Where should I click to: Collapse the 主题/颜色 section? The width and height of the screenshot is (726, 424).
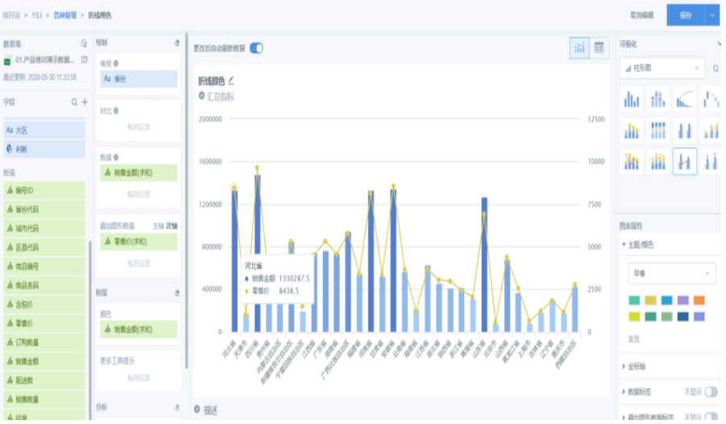(x=624, y=245)
